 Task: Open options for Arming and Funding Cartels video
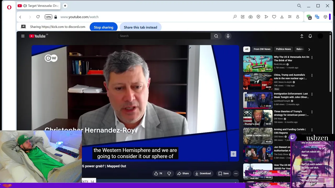[312, 130]
